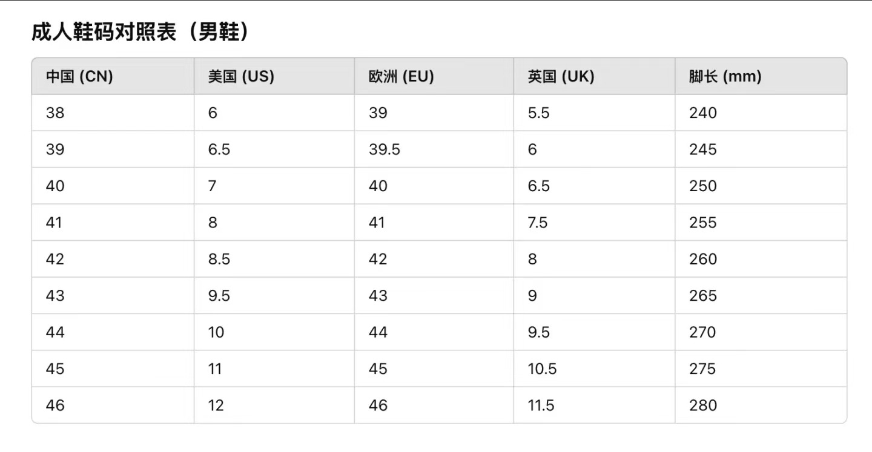Viewport: 872px width, 452px height.
Task: Select the UK size 7.5 cell
Action: [x=538, y=223]
